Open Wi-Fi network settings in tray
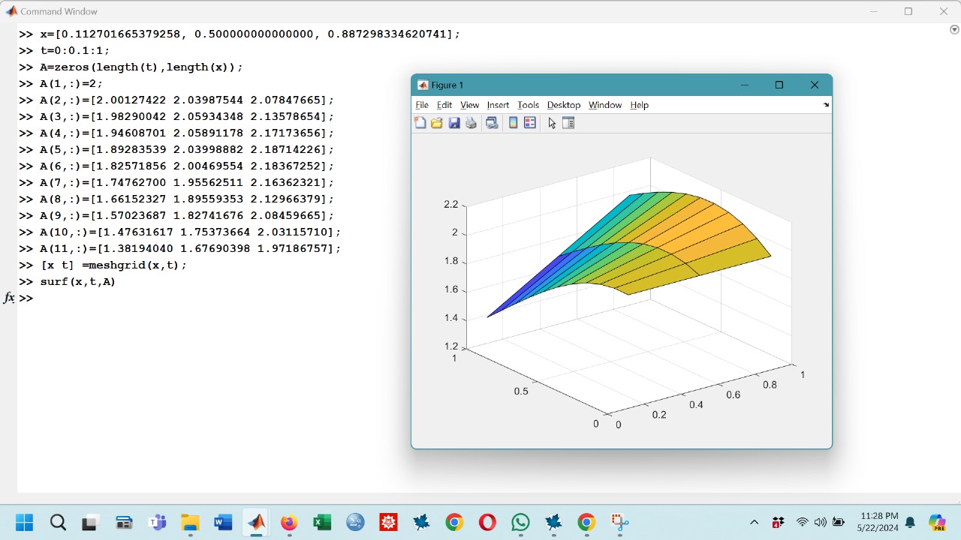Image resolution: width=961 pixels, height=540 pixels. coord(803,522)
